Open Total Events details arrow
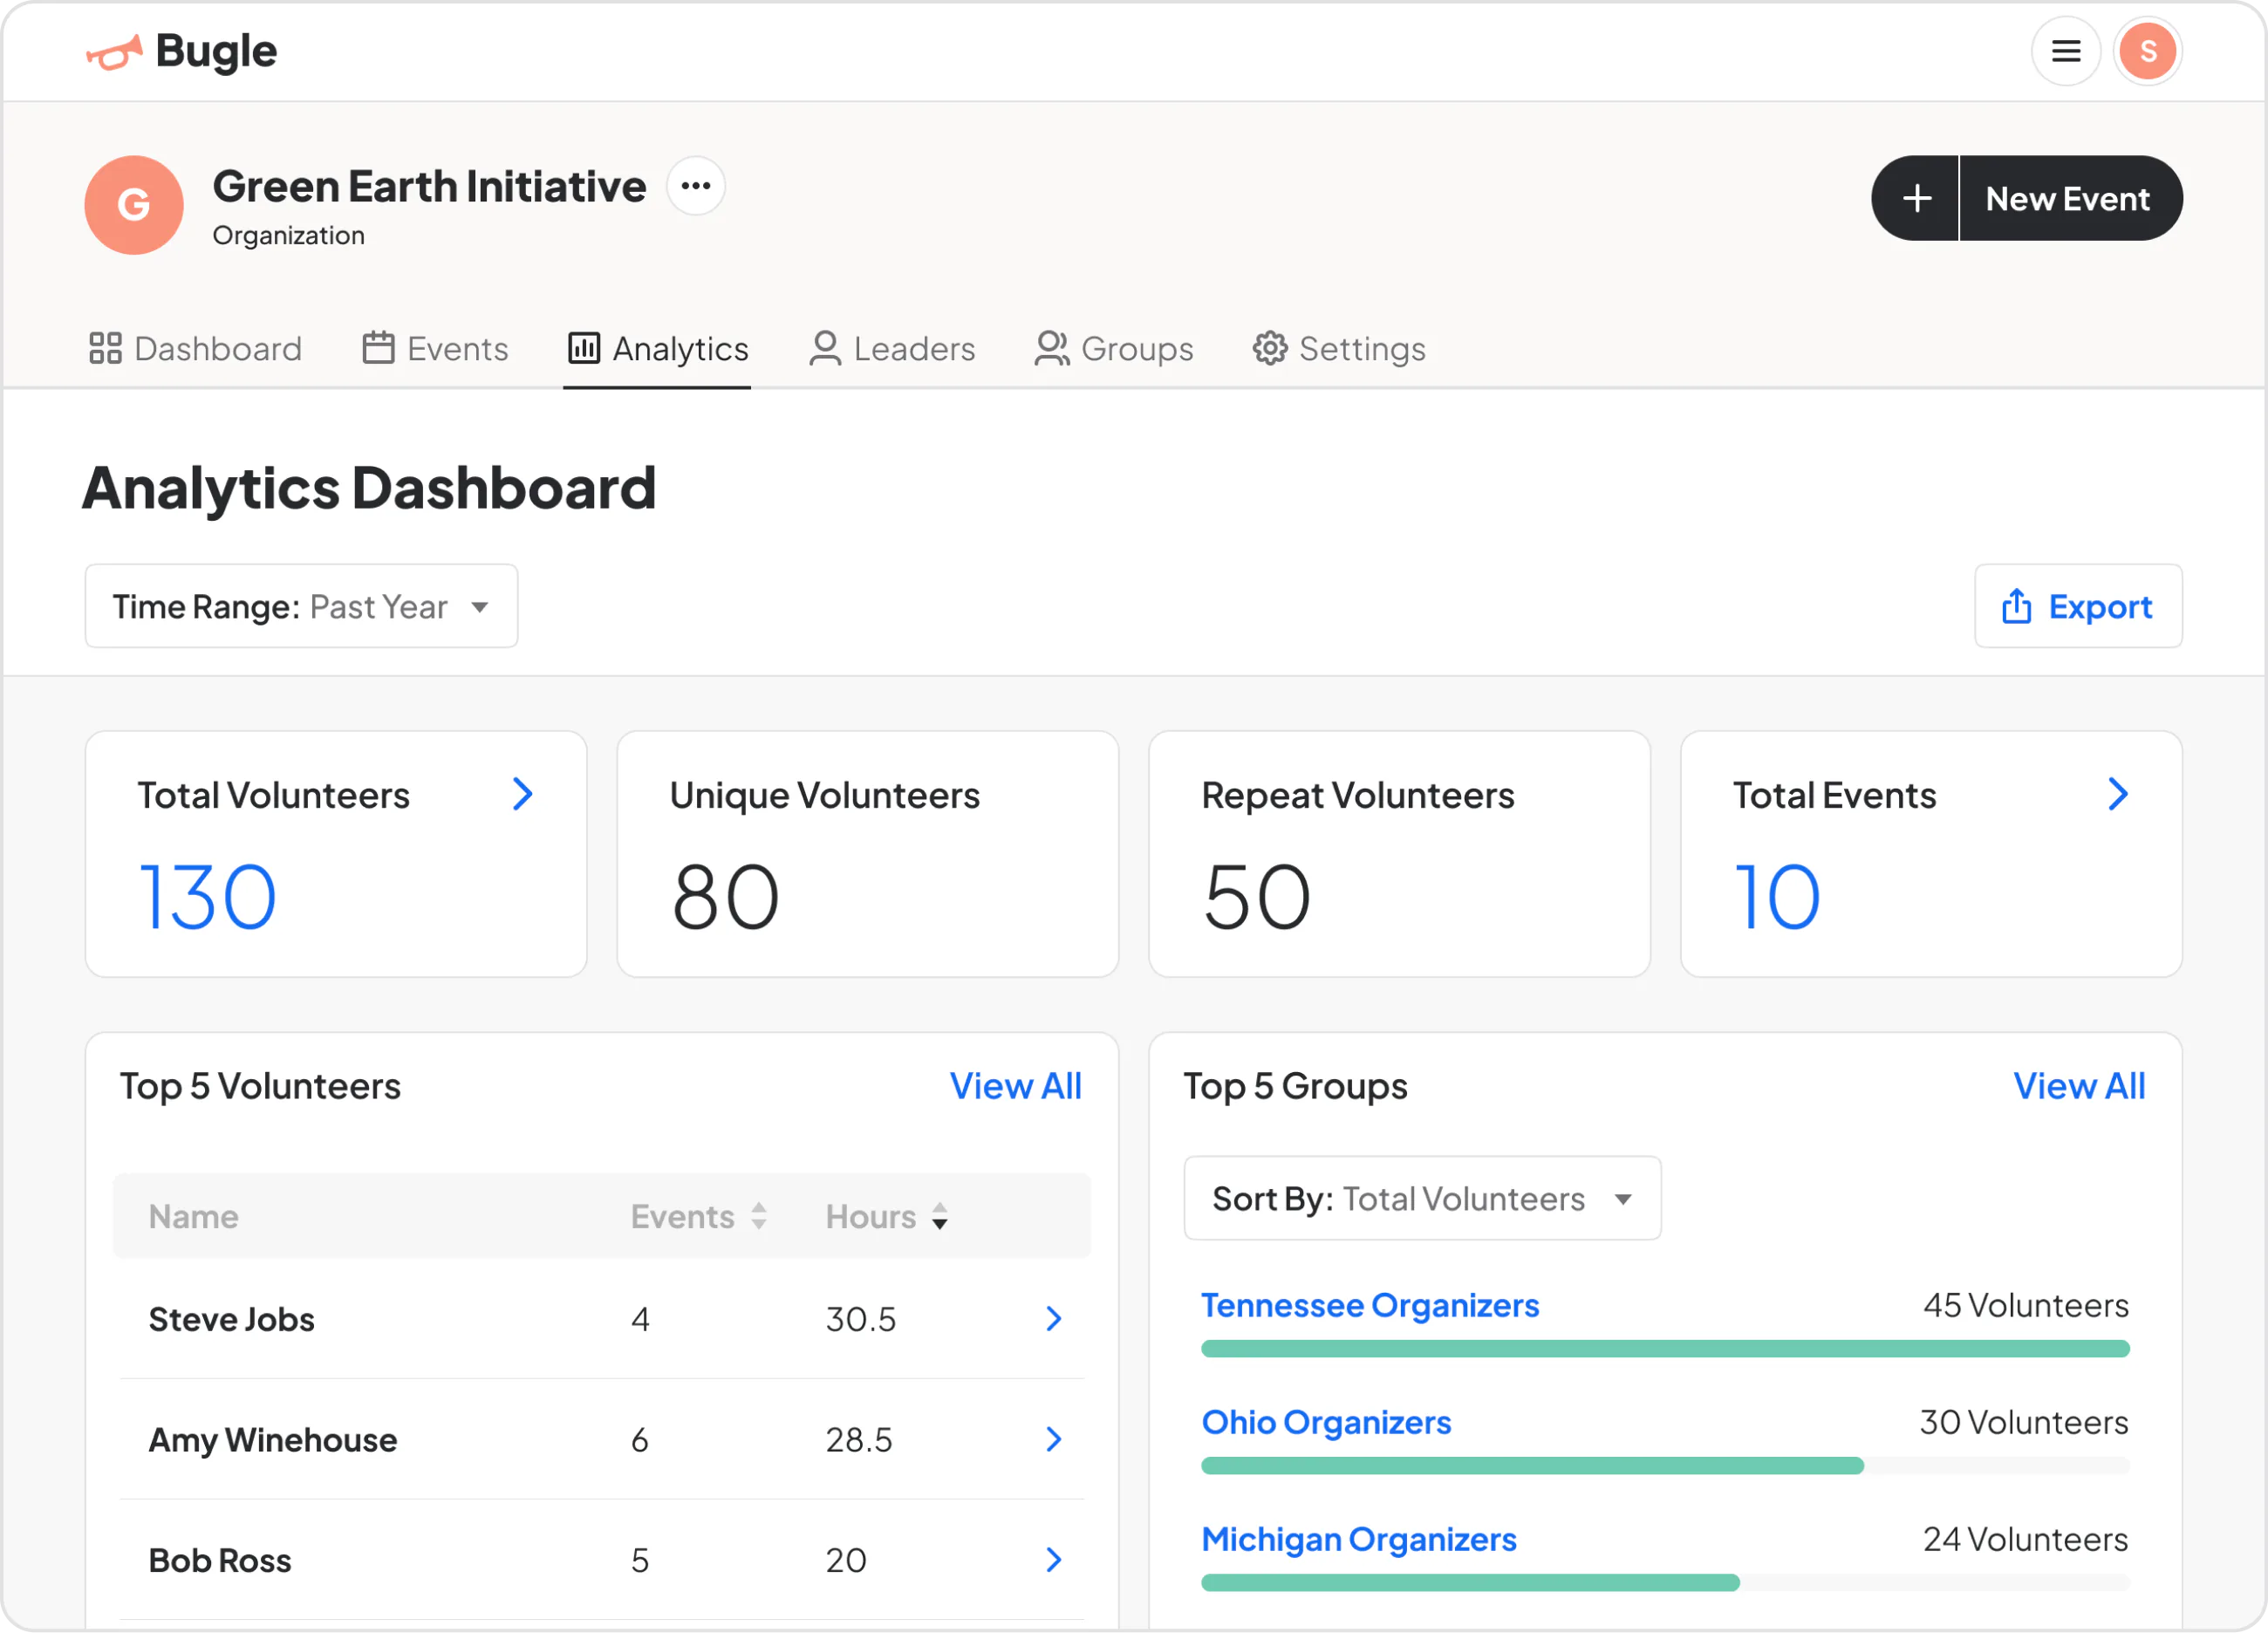Viewport: 2268px width, 1633px height. click(2117, 795)
